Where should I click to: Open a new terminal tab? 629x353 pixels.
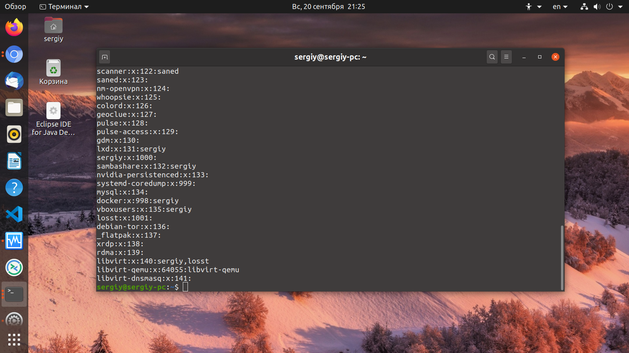click(105, 57)
